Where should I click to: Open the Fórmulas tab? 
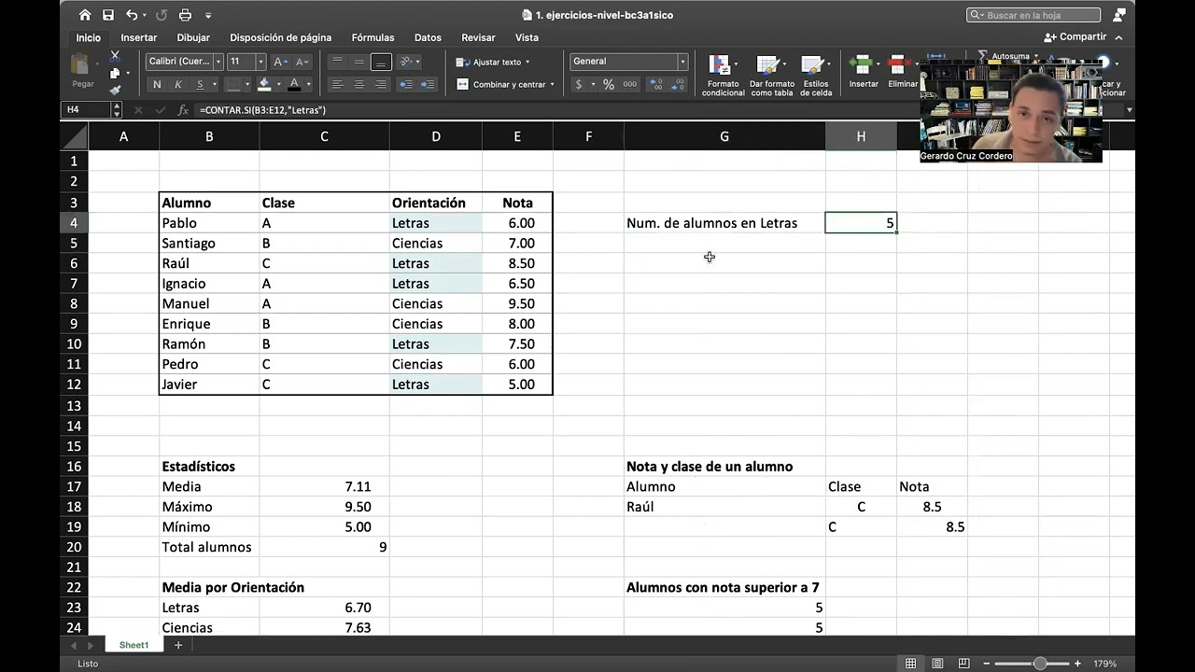tap(373, 37)
